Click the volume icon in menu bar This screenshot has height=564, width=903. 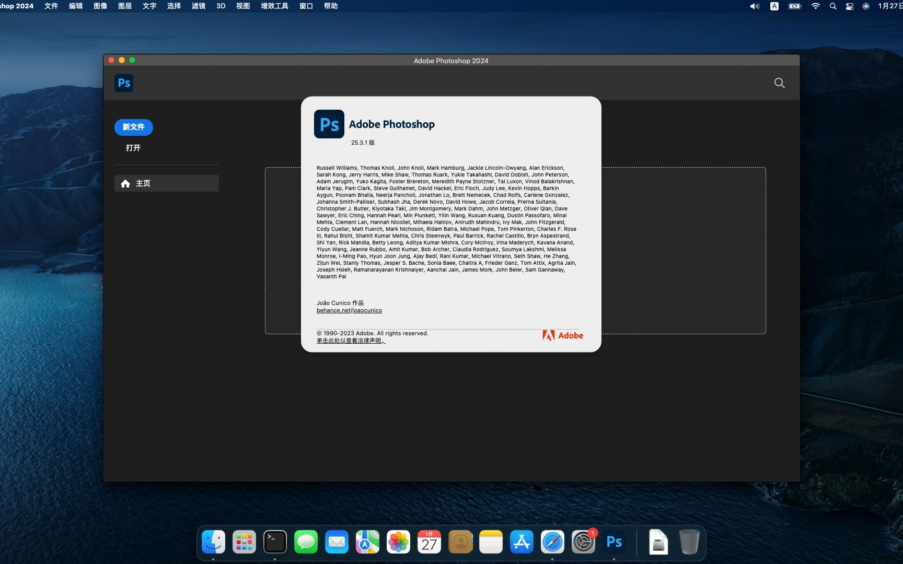tap(755, 6)
